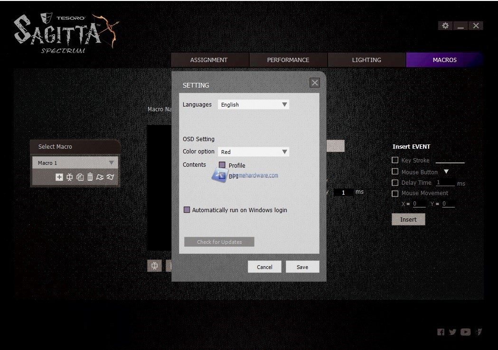Open the settings gear icon
This screenshot has height=350, width=498.
445,26
